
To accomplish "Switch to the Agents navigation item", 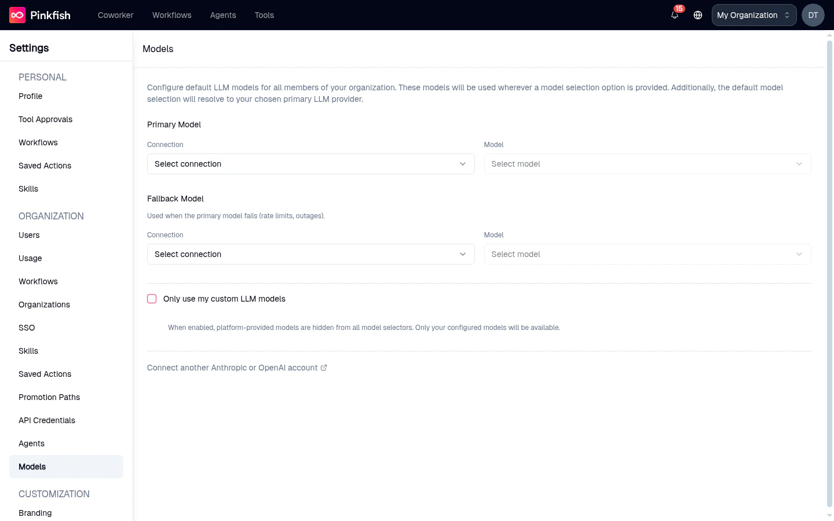I will click(223, 15).
